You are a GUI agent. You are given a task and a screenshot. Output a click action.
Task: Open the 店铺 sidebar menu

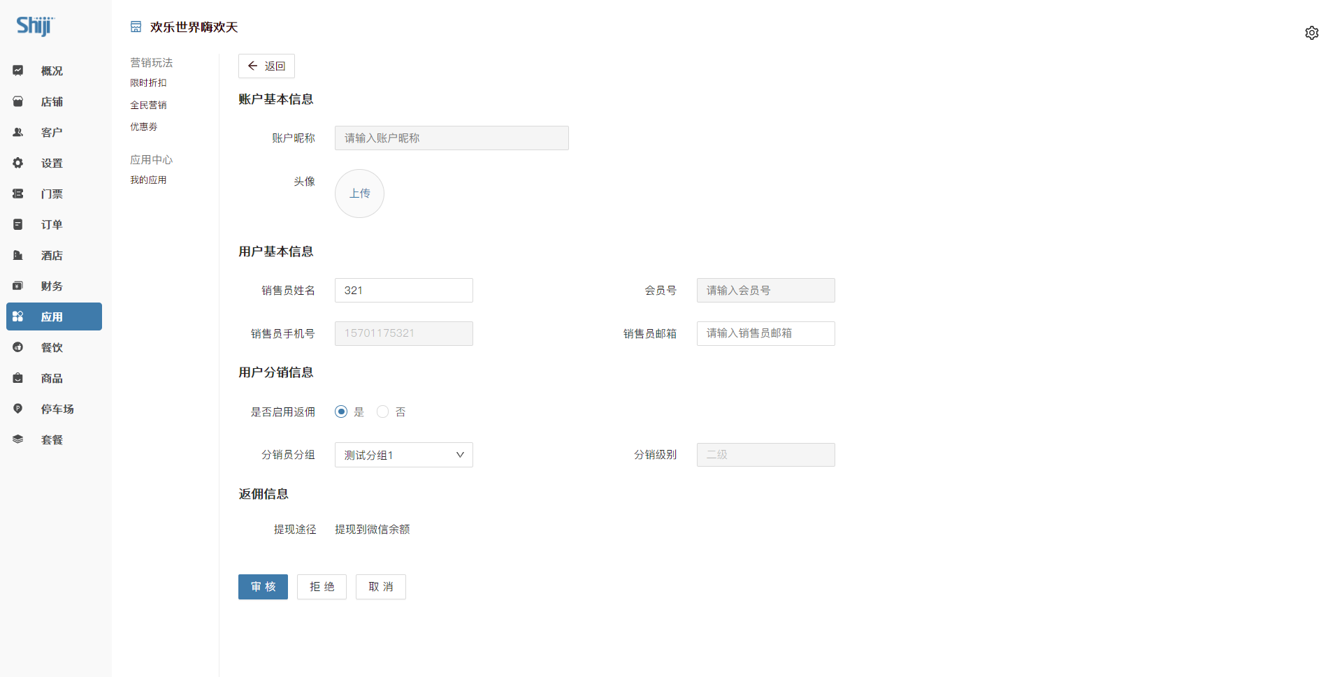tap(54, 101)
